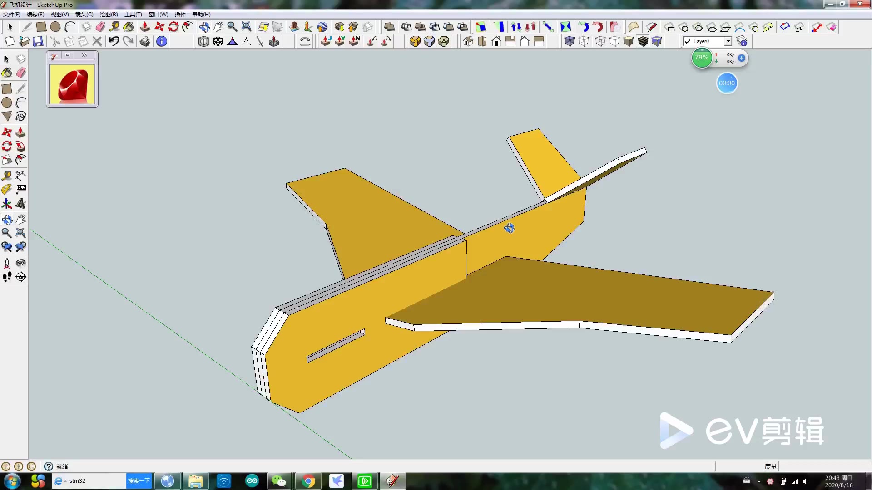Click the help question mark in status bar
The image size is (872, 490).
click(49, 466)
